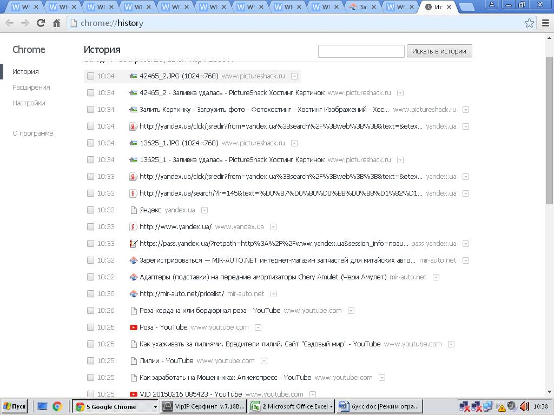Click YouTube favicon next to 'Роза - YouTube'

pos(133,327)
